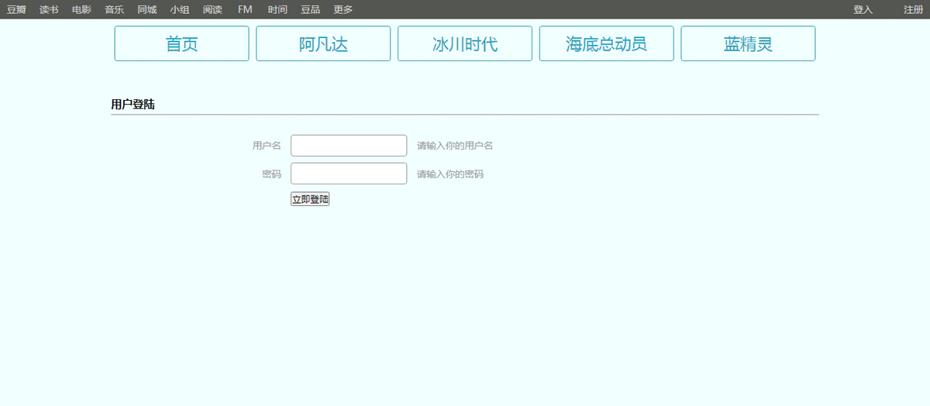Screen dimensions: 930x406
Task: Click 豆品 in the top navigation
Action: pyautogui.click(x=310, y=9)
